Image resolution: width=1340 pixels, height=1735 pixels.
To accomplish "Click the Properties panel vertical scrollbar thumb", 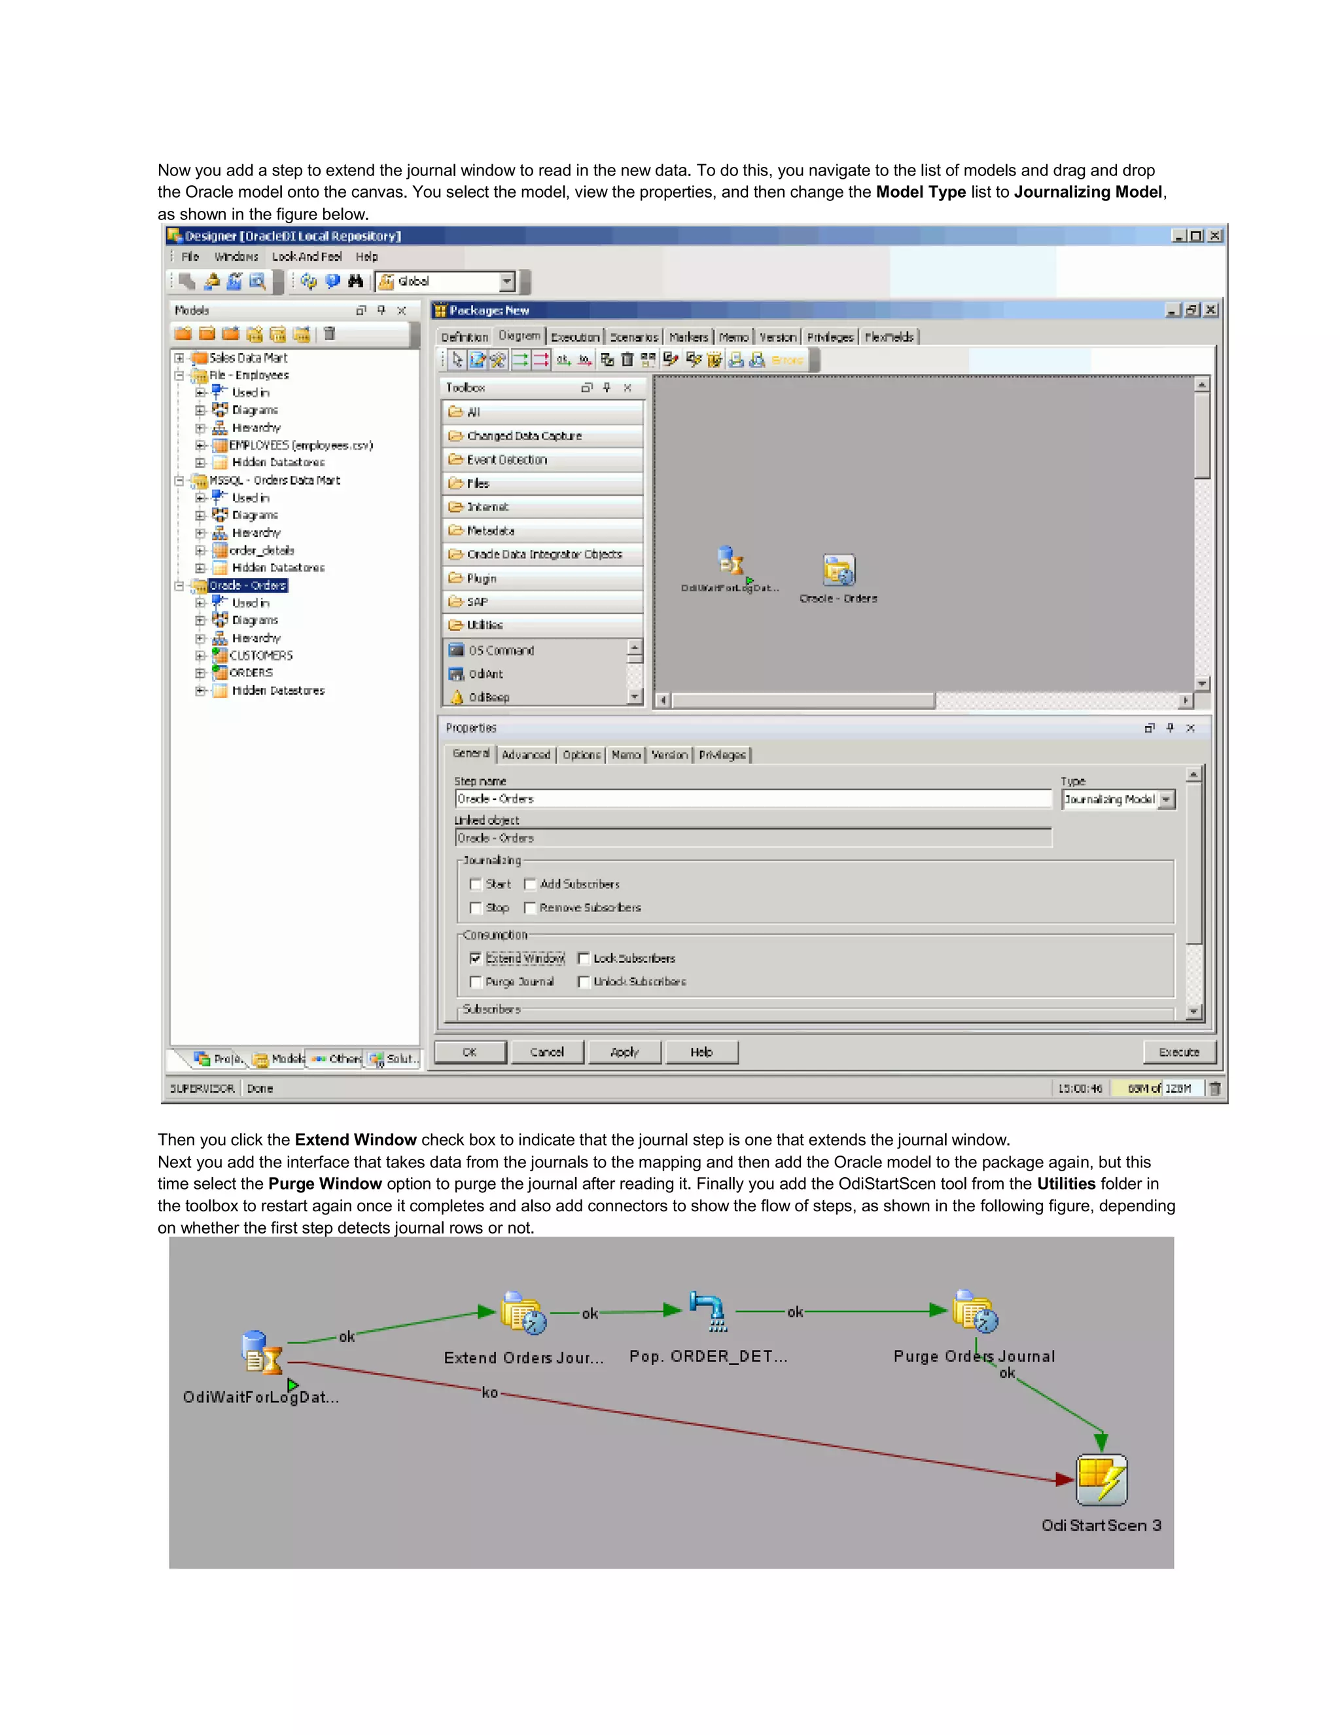I will tap(1195, 864).
